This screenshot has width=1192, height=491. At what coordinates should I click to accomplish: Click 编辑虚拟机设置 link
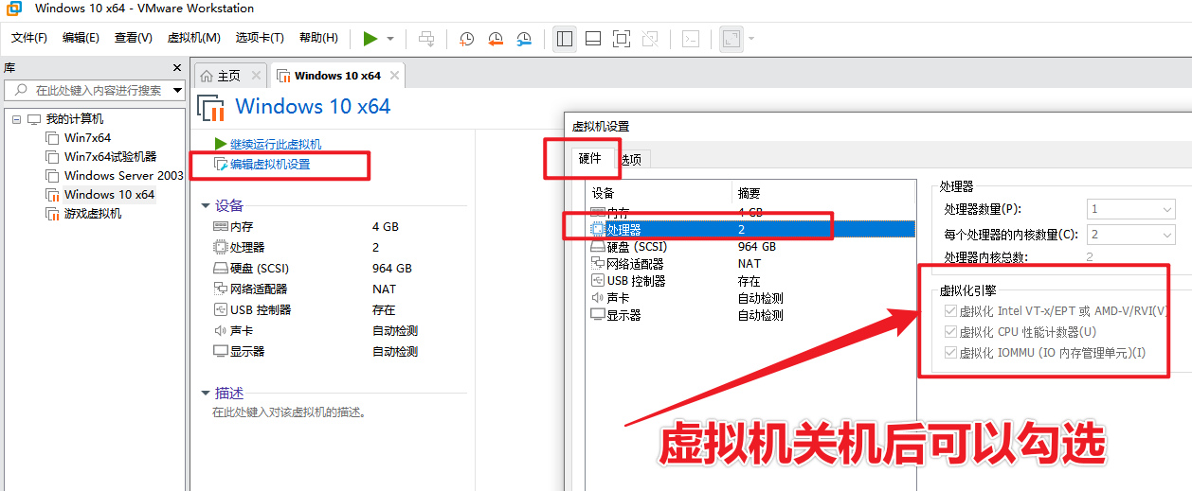tap(269, 164)
